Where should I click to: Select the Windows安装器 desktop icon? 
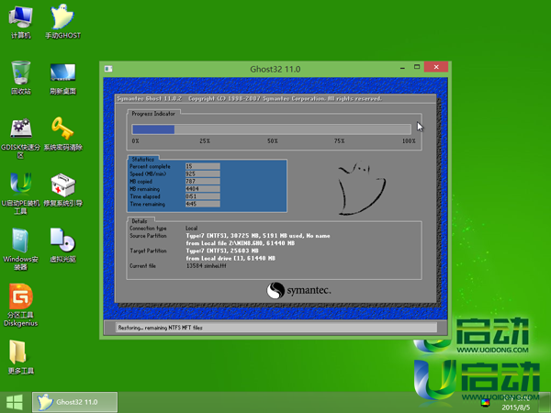[21, 250]
